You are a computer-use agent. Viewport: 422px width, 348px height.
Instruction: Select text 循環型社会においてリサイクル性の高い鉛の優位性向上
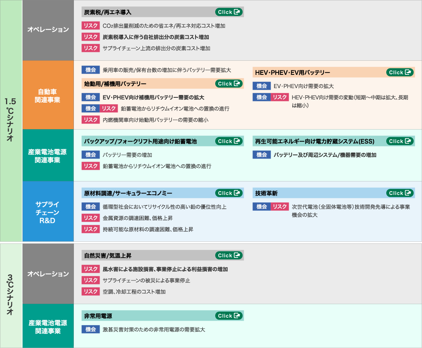[165, 207]
